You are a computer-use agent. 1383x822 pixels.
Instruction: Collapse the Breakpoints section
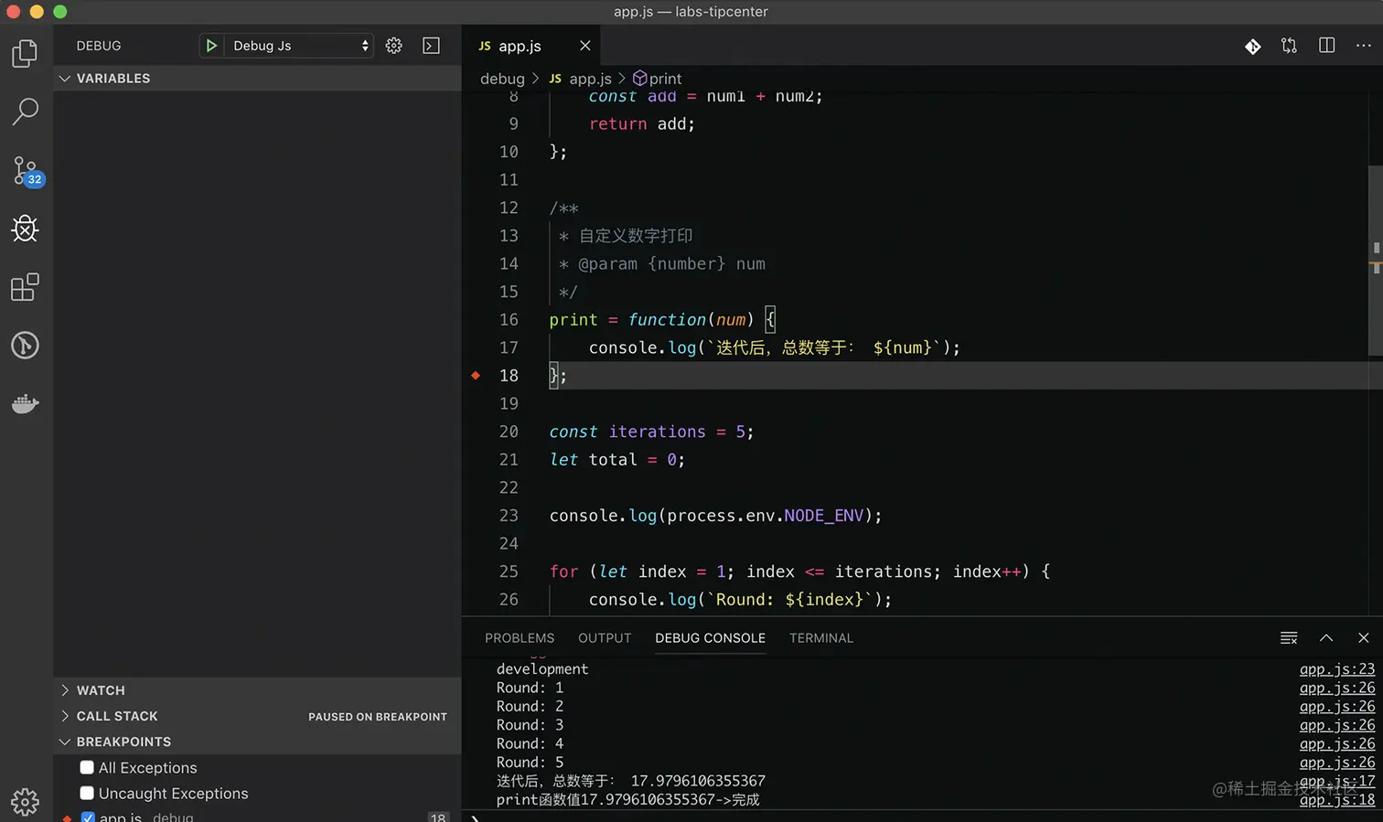[x=257, y=742]
